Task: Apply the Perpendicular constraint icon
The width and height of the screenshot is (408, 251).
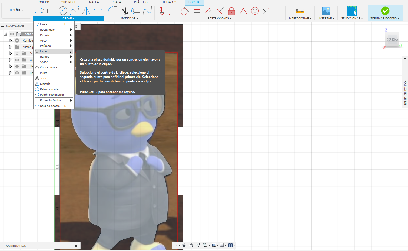Action: [220, 11]
